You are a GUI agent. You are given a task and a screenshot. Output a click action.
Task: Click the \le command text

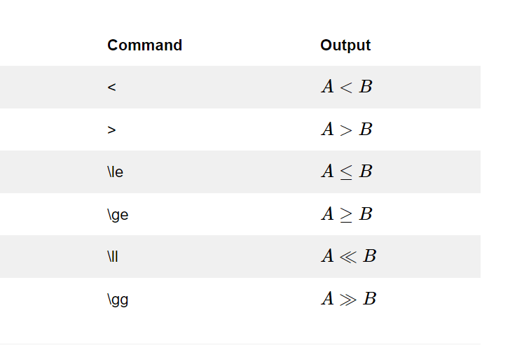[115, 172]
